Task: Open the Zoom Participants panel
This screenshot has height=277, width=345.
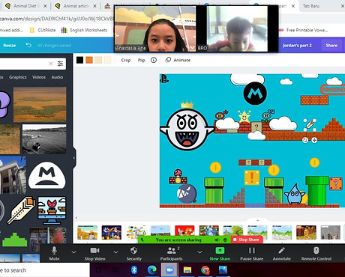Action: (x=171, y=253)
